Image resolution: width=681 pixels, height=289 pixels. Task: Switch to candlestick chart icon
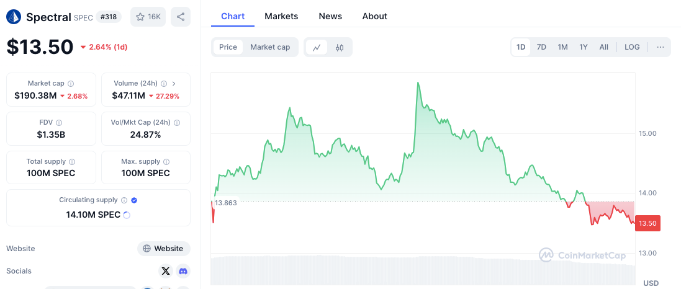pyautogui.click(x=340, y=47)
